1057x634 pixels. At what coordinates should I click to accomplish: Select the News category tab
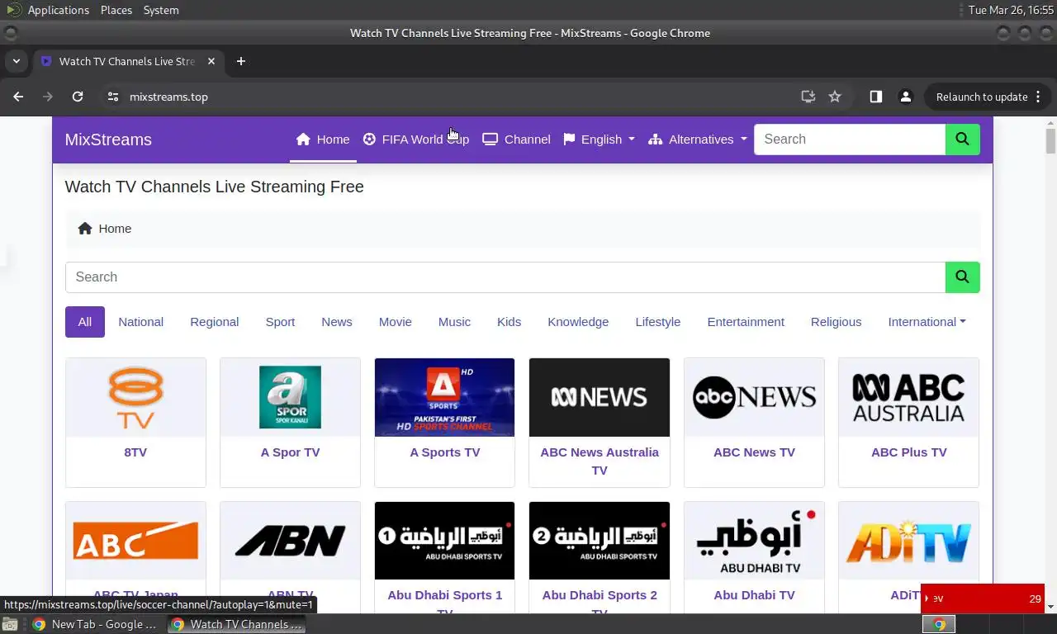pyautogui.click(x=337, y=322)
